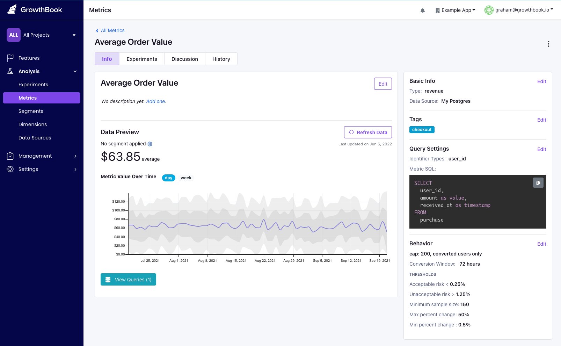Open the three-dot more options menu
561x346 pixels.
[x=548, y=44]
